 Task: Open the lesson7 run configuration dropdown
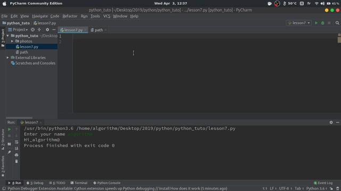click(299, 23)
